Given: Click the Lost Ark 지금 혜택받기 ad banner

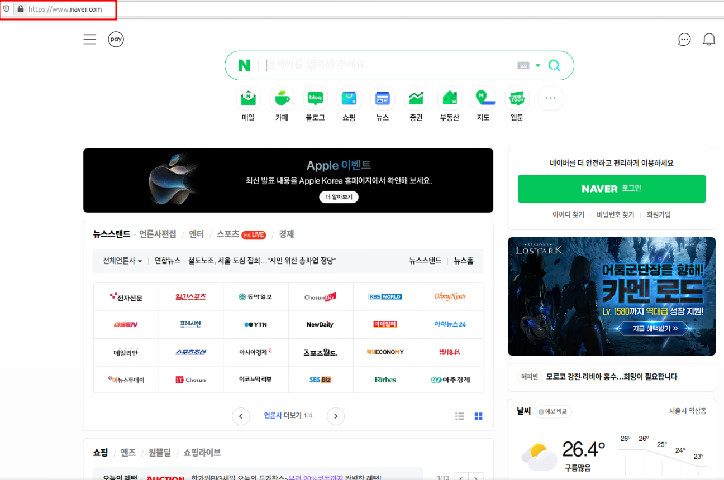Looking at the screenshot, I should pos(612,296).
